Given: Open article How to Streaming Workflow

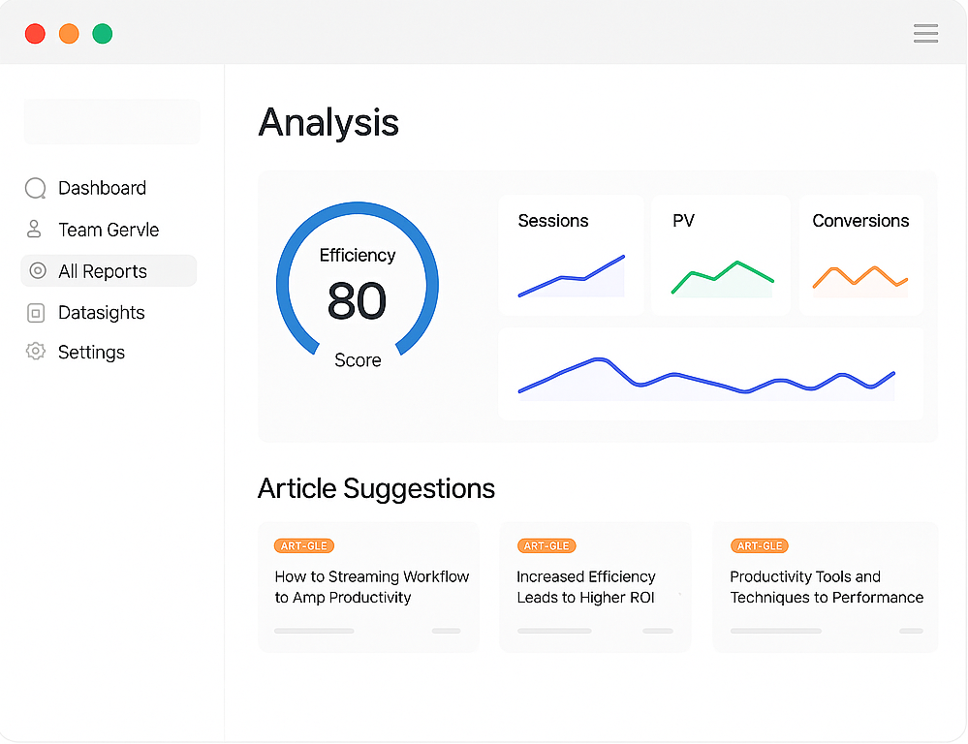Looking at the screenshot, I should pyautogui.click(x=371, y=587).
